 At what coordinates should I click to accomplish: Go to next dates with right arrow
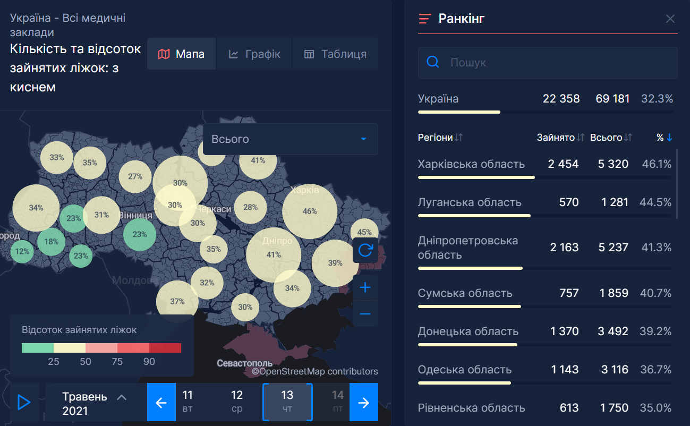click(x=364, y=403)
